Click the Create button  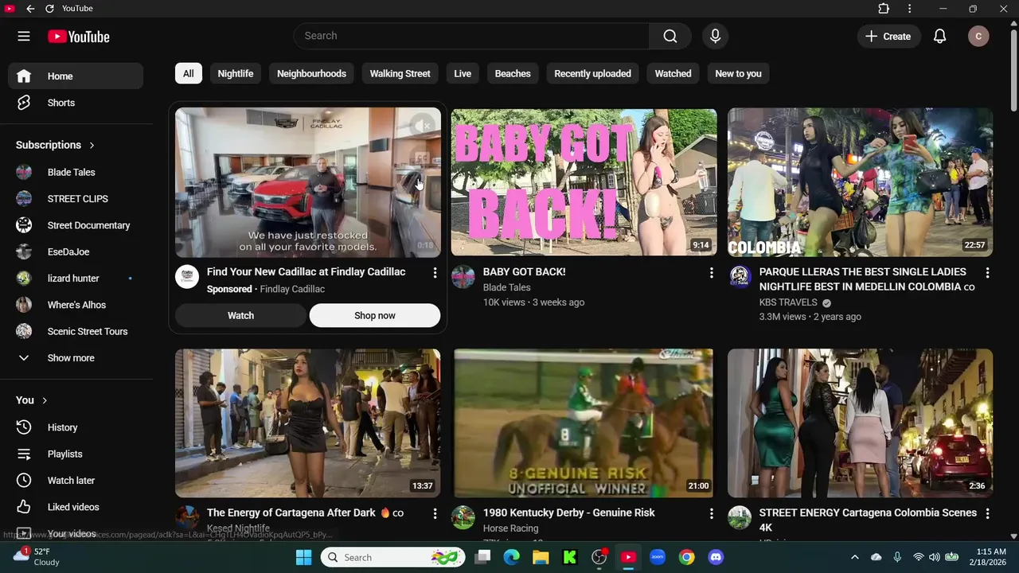coord(888,36)
